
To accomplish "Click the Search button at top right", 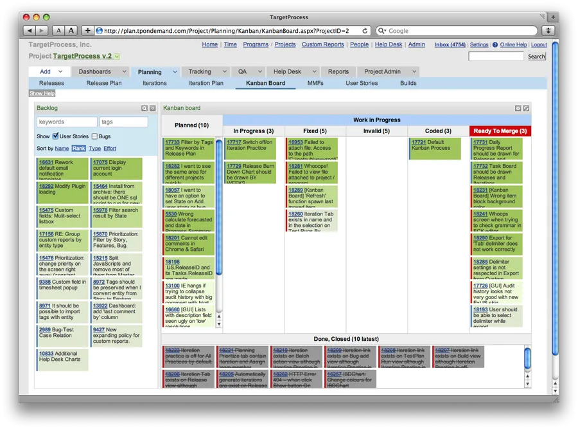I will pyautogui.click(x=536, y=57).
